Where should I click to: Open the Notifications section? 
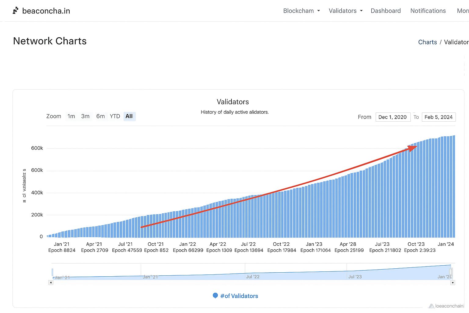point(428,11)
